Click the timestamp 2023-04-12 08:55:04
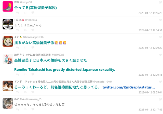Viewport: 163px width, 114px height. tap(150, 92)
